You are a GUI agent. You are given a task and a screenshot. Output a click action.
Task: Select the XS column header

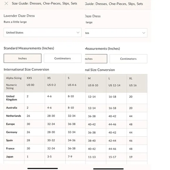49,78
